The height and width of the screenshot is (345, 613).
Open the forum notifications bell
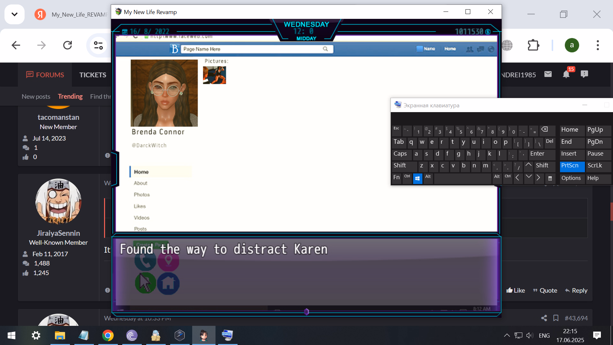point(566,74)
